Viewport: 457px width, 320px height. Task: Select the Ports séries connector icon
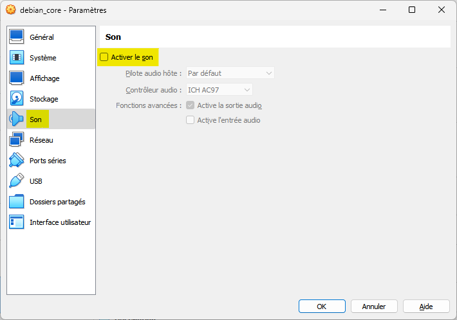click(17, 160)
